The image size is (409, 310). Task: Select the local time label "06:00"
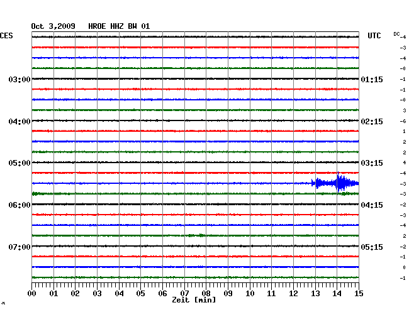point(20,205)
